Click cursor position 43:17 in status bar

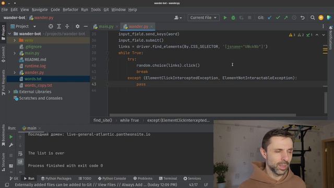[x=193, y=185]
